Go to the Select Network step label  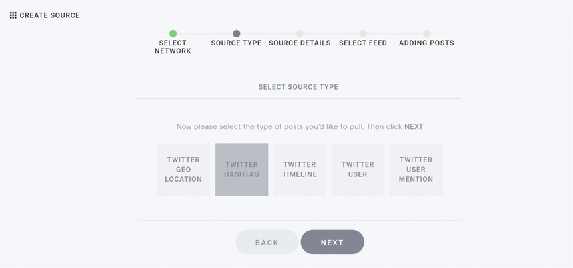point(173,47)
